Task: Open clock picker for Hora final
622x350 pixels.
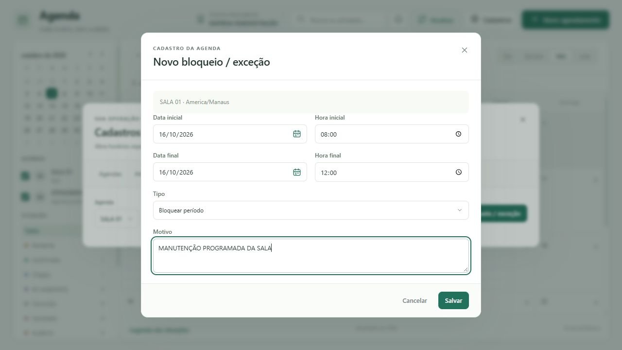Action: (x=458, y=172)
